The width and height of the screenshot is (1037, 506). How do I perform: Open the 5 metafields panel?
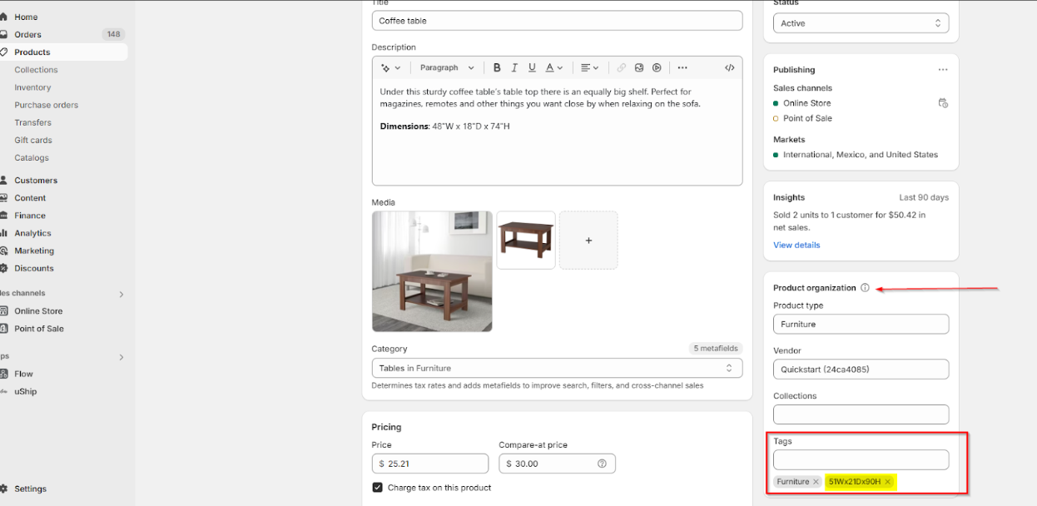714,348
